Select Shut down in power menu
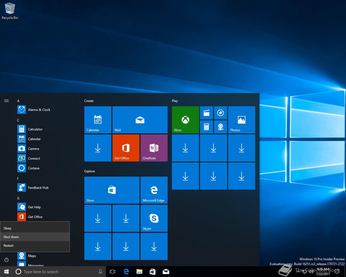This screenshot has width=346, height=277. click(x=35, y=237)
